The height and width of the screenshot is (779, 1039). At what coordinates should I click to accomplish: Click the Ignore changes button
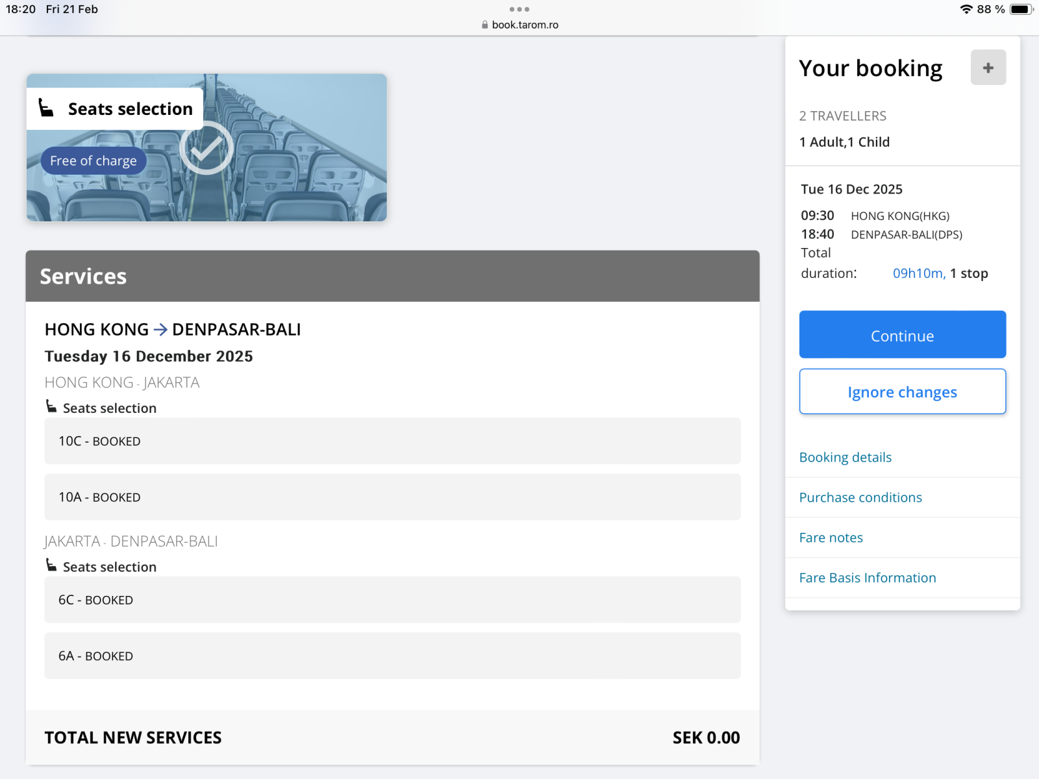pyautogui.click(x=902, y=391)
